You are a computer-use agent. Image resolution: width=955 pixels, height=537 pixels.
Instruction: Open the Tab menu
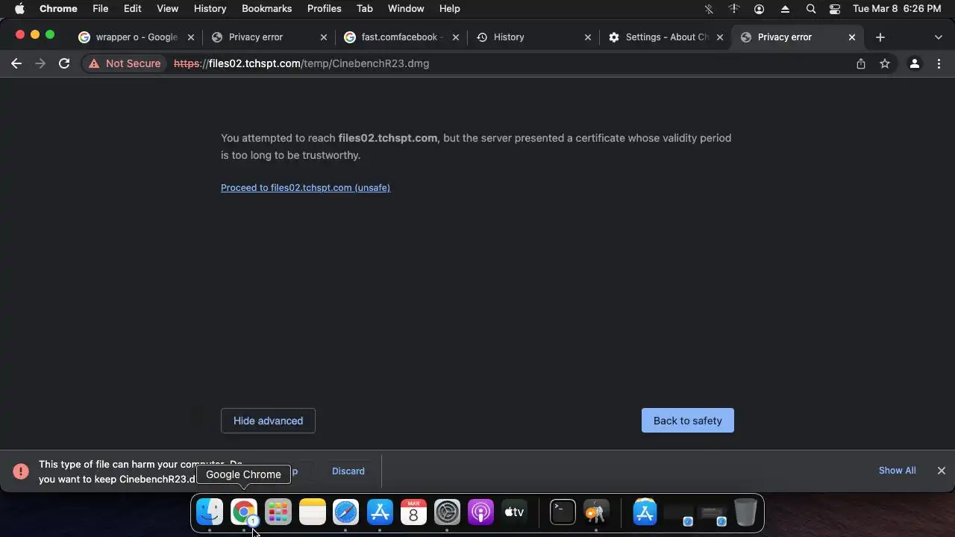pyautogui.click(x=364, y=9)
